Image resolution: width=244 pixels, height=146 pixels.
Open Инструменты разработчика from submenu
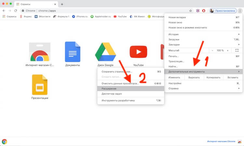coord(131,100)
